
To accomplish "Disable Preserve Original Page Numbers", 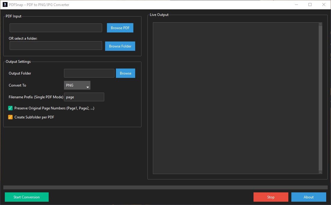I will 10,108.
